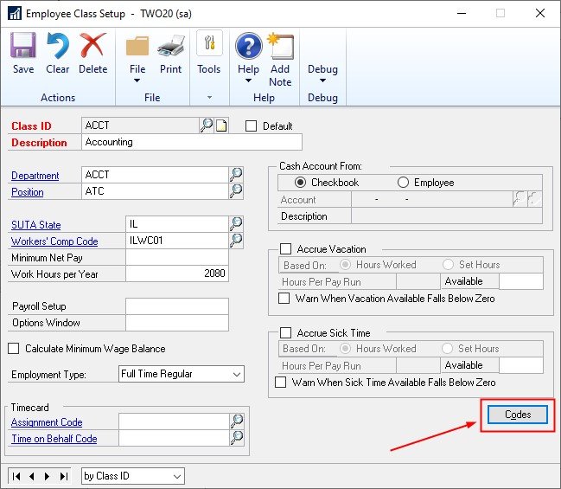Expand the Help dropdown menu

tap(248, 80)
